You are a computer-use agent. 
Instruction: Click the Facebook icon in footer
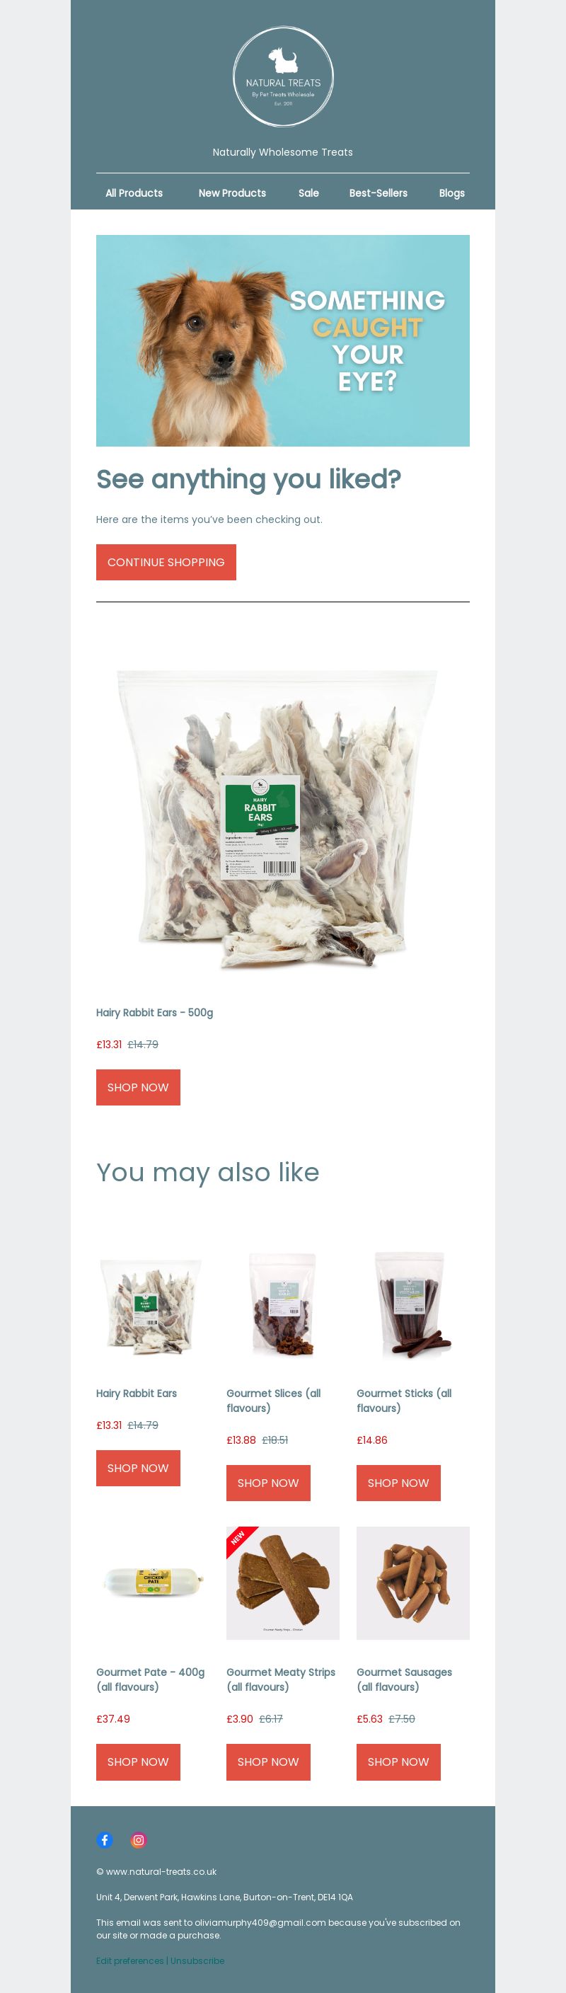(x=105, y=1840)
